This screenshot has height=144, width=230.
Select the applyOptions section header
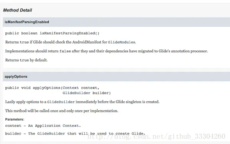tap(116, 77)
